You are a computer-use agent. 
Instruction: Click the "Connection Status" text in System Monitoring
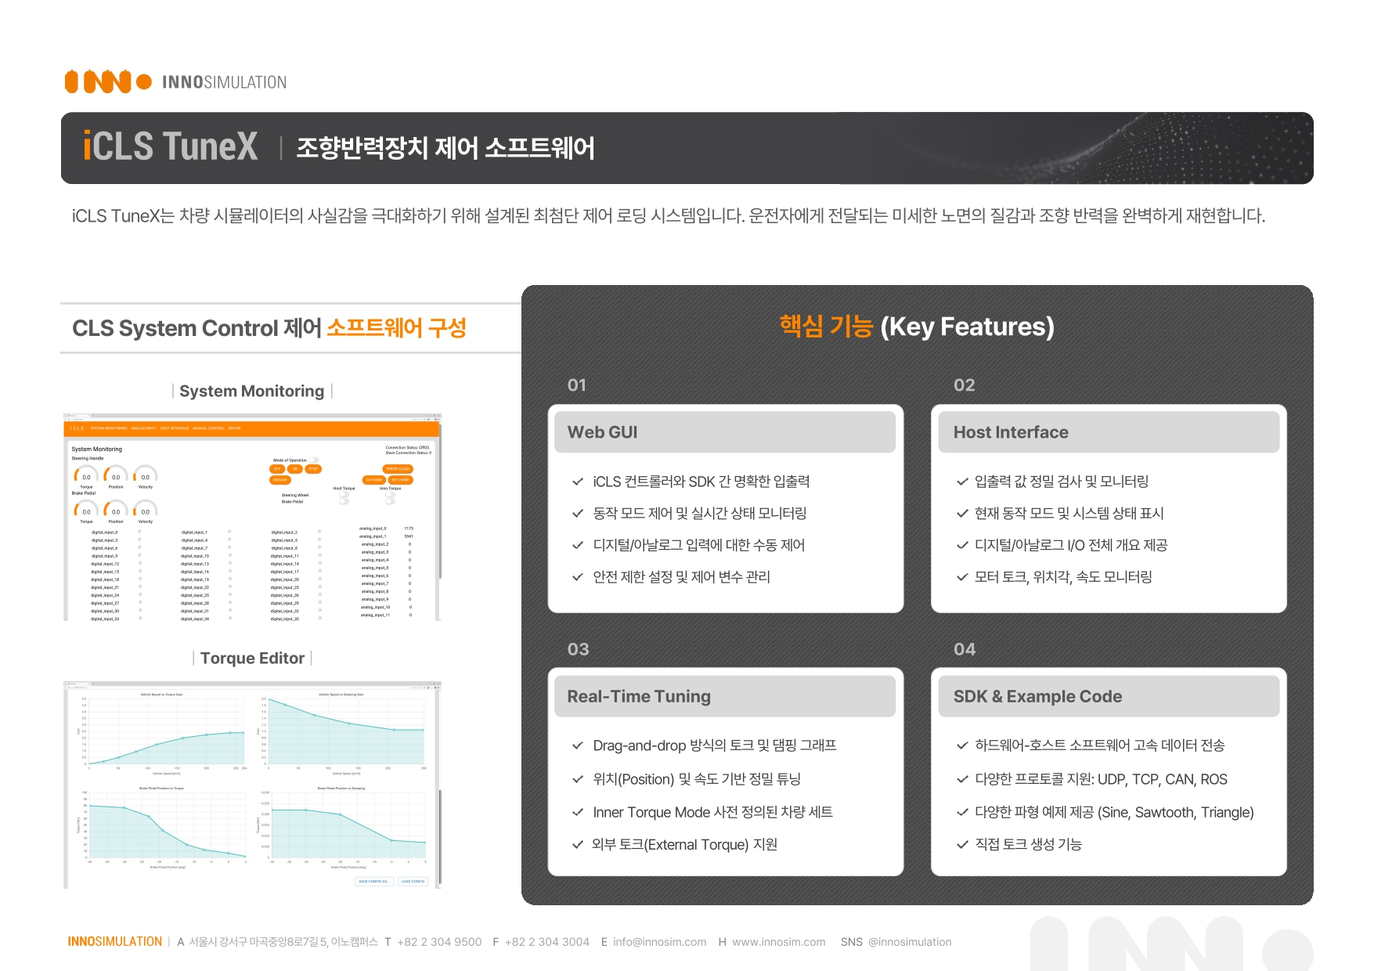[x=407, y=447]
